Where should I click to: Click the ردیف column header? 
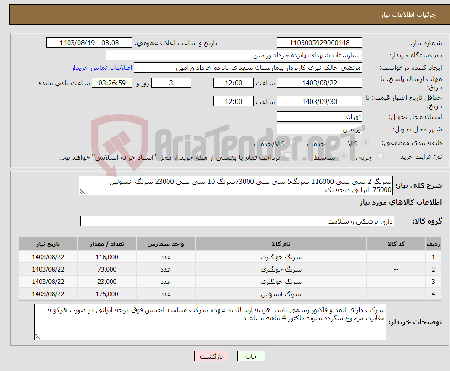pyautogui.click(x=433, y=244)
